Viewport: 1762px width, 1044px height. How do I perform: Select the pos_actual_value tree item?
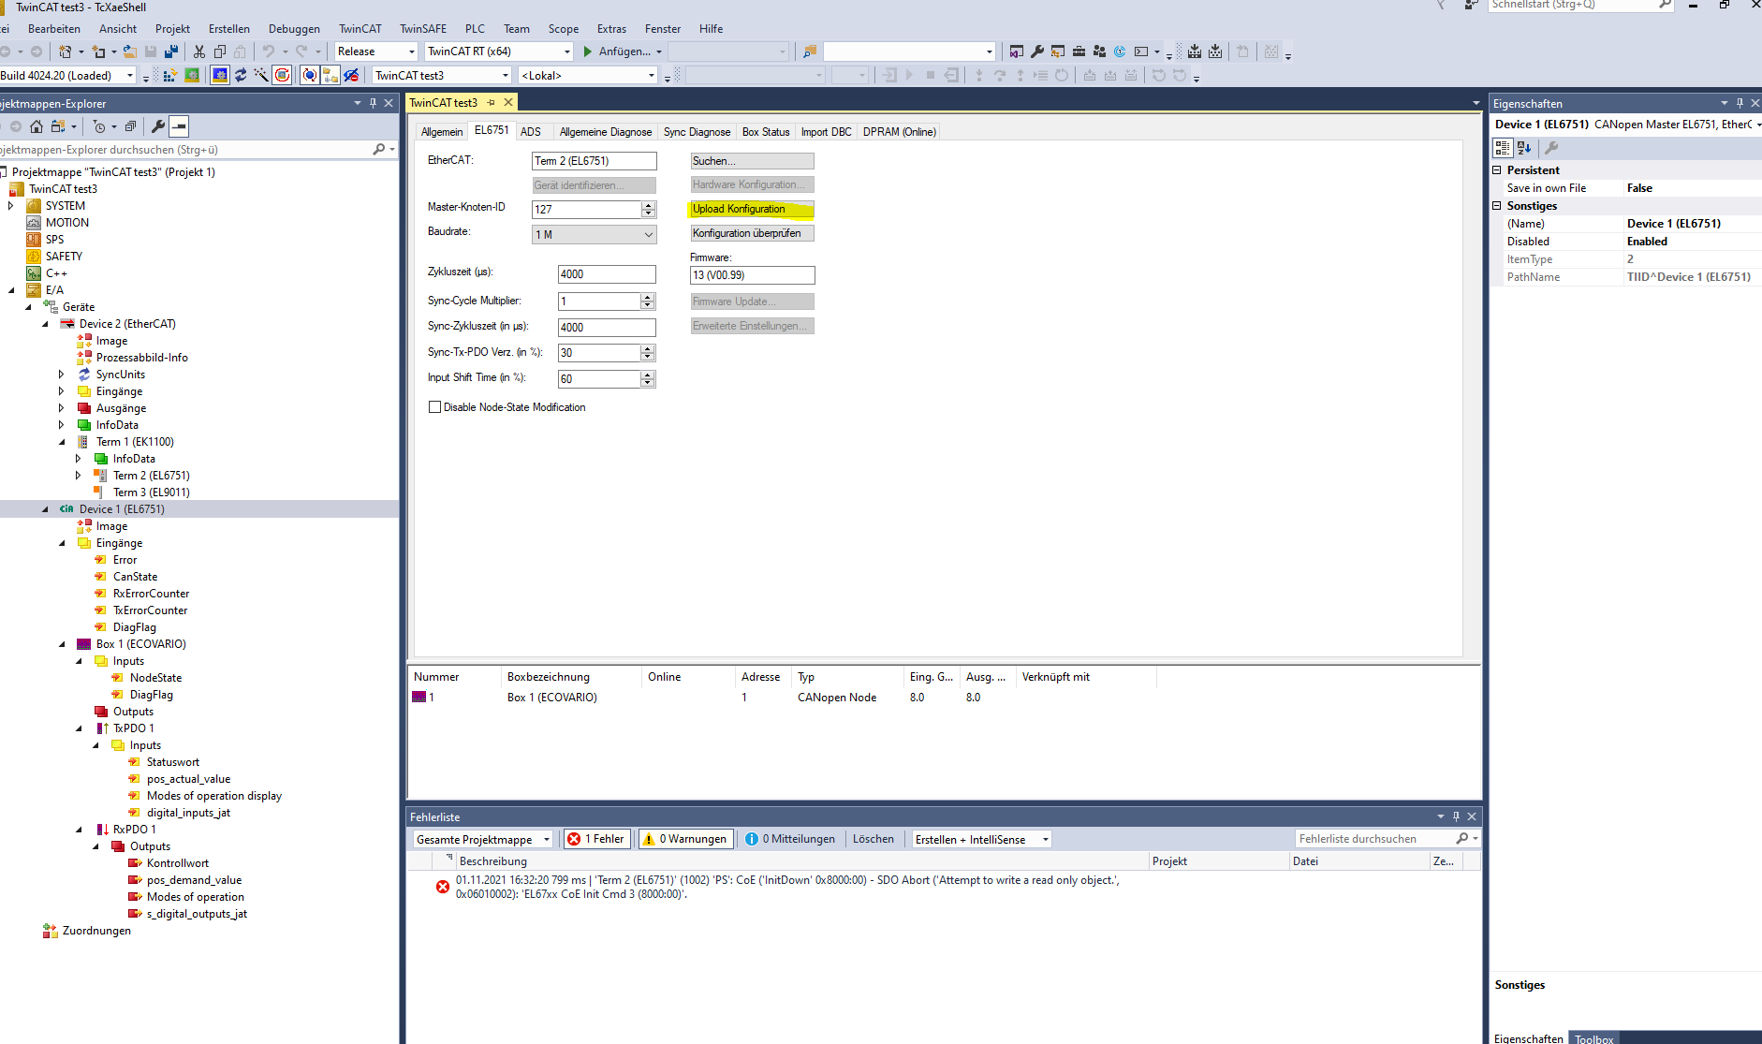pos(188,779)
